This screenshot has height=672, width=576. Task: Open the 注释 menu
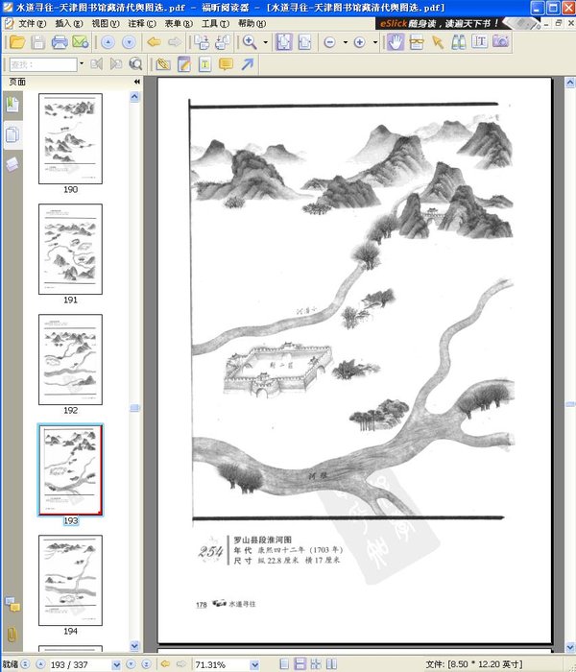(142, 23)
